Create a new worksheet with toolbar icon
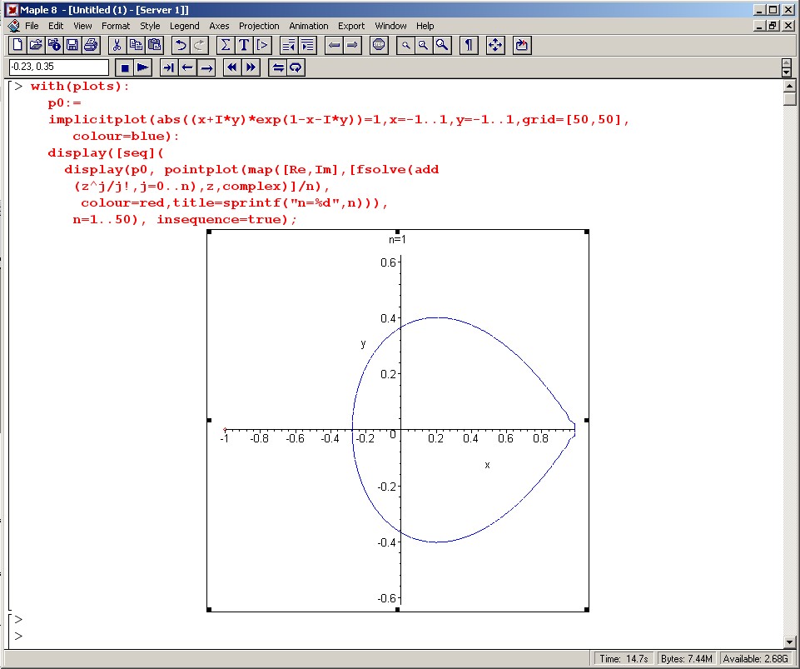 pyautogui.click(x=17, y=46)
